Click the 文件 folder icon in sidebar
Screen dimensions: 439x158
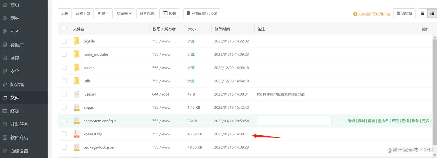5,98
